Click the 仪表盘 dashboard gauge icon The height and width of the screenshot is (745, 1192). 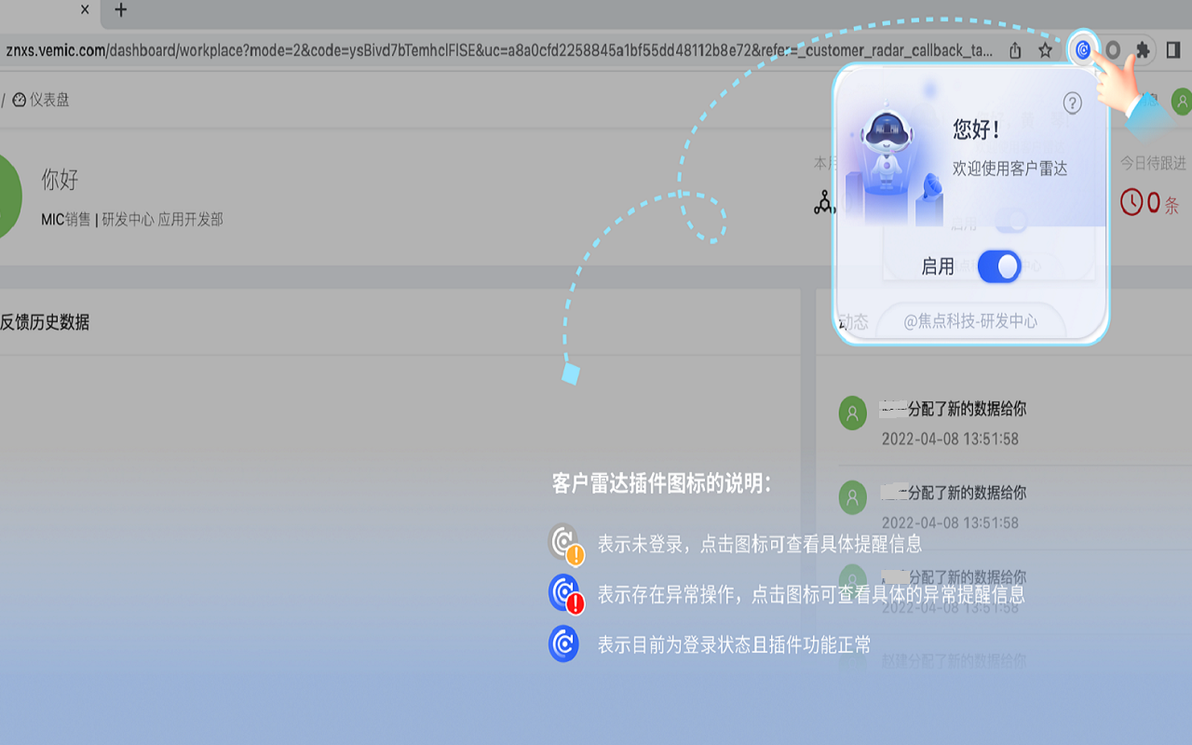point(20,100)
